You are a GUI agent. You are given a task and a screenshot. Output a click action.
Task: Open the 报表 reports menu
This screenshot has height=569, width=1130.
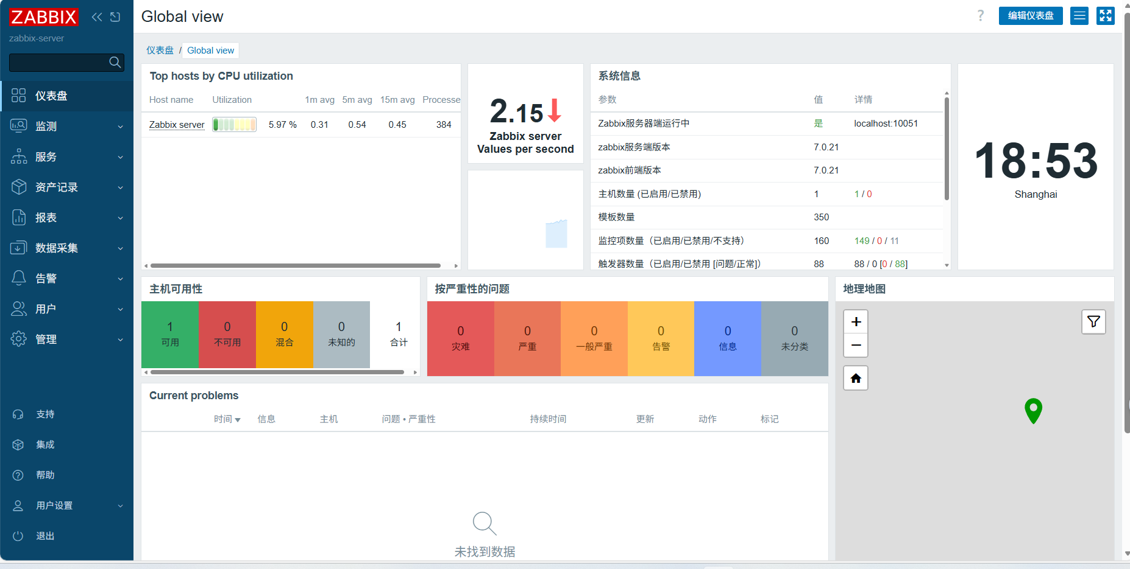click(67, 217)
